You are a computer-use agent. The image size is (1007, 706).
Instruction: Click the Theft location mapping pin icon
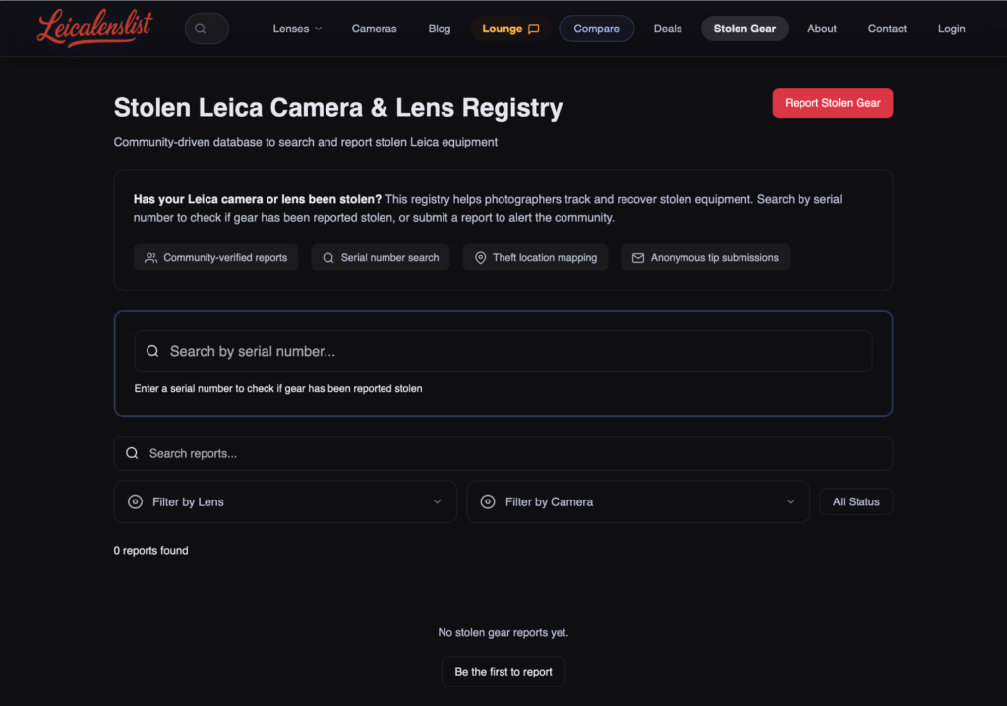(480, 258)
